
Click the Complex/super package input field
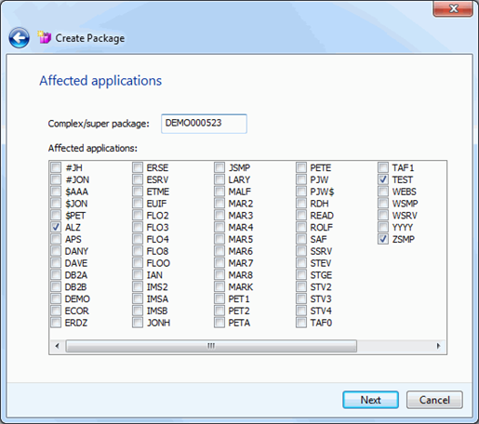[204, 124]
